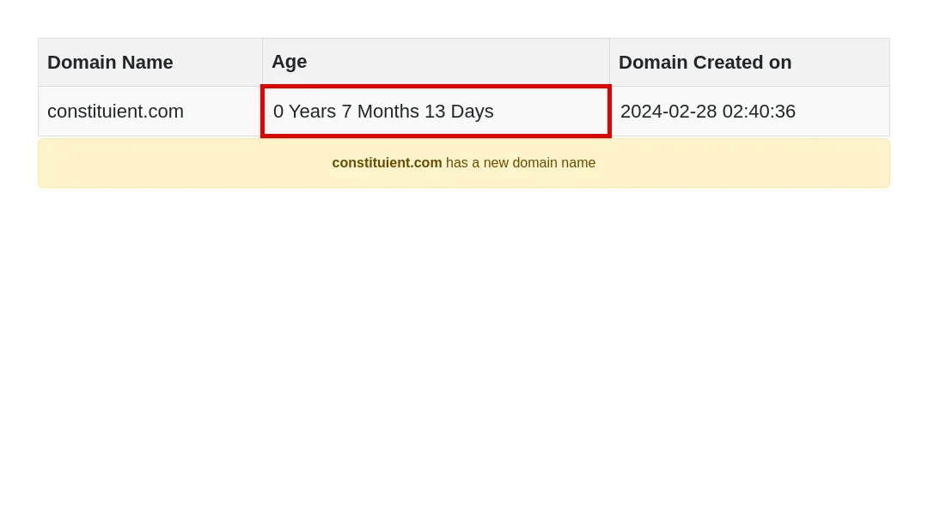The height and width of the screenshot is (515, 928).
Task: Select the 2024-02-28 02:40:36 creation date cell
Action: [749, 112]
